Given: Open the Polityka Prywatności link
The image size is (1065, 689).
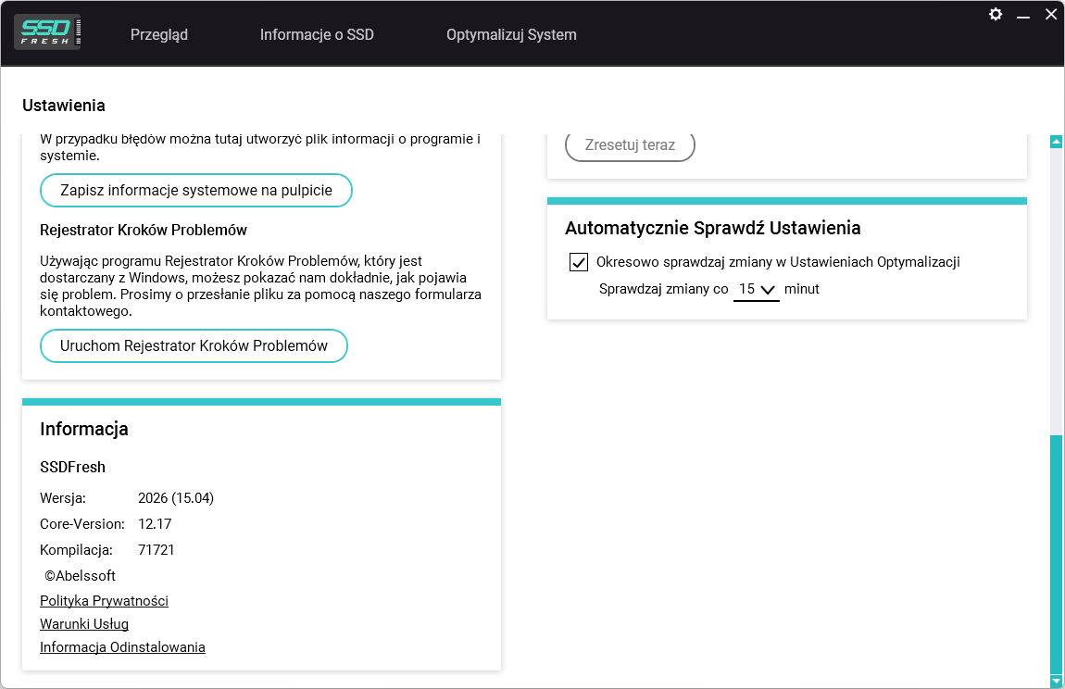Looking at the screenshot, I should pos(104,601).
